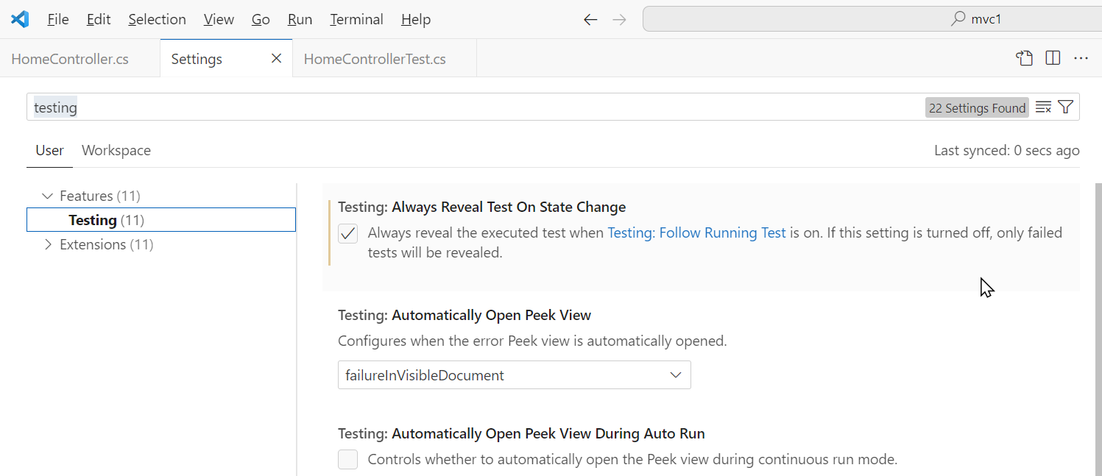The height and width of the screenshot is (476, 1102).
Task: Open editor More Actions ellipsis
Action: click(x=1081, y=58)
